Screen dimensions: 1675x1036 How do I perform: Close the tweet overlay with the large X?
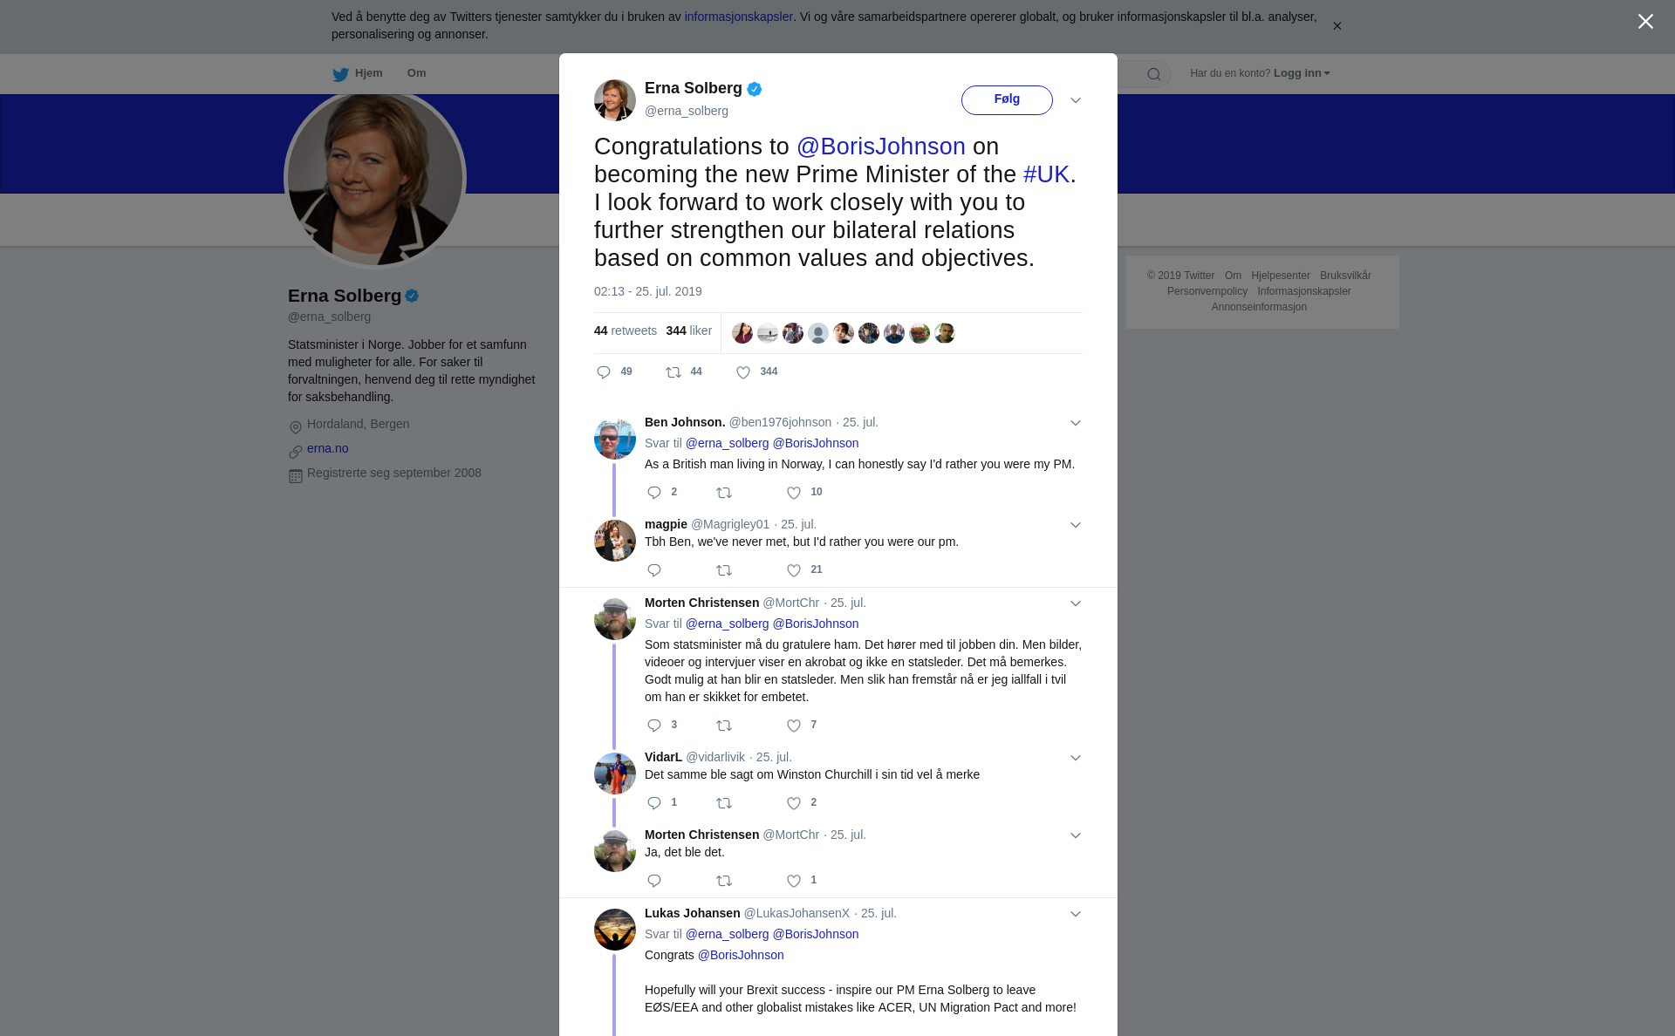(1645, 22)
